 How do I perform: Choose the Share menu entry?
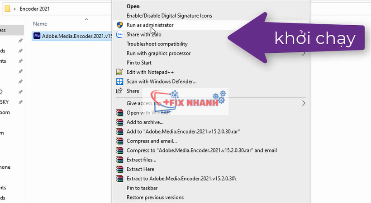click(x=133, y=91)
